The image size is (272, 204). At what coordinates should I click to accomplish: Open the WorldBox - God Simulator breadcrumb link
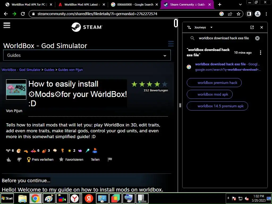[x=21, y=70]
